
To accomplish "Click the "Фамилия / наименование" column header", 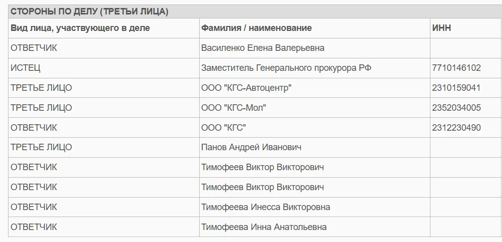I will 256,28.
